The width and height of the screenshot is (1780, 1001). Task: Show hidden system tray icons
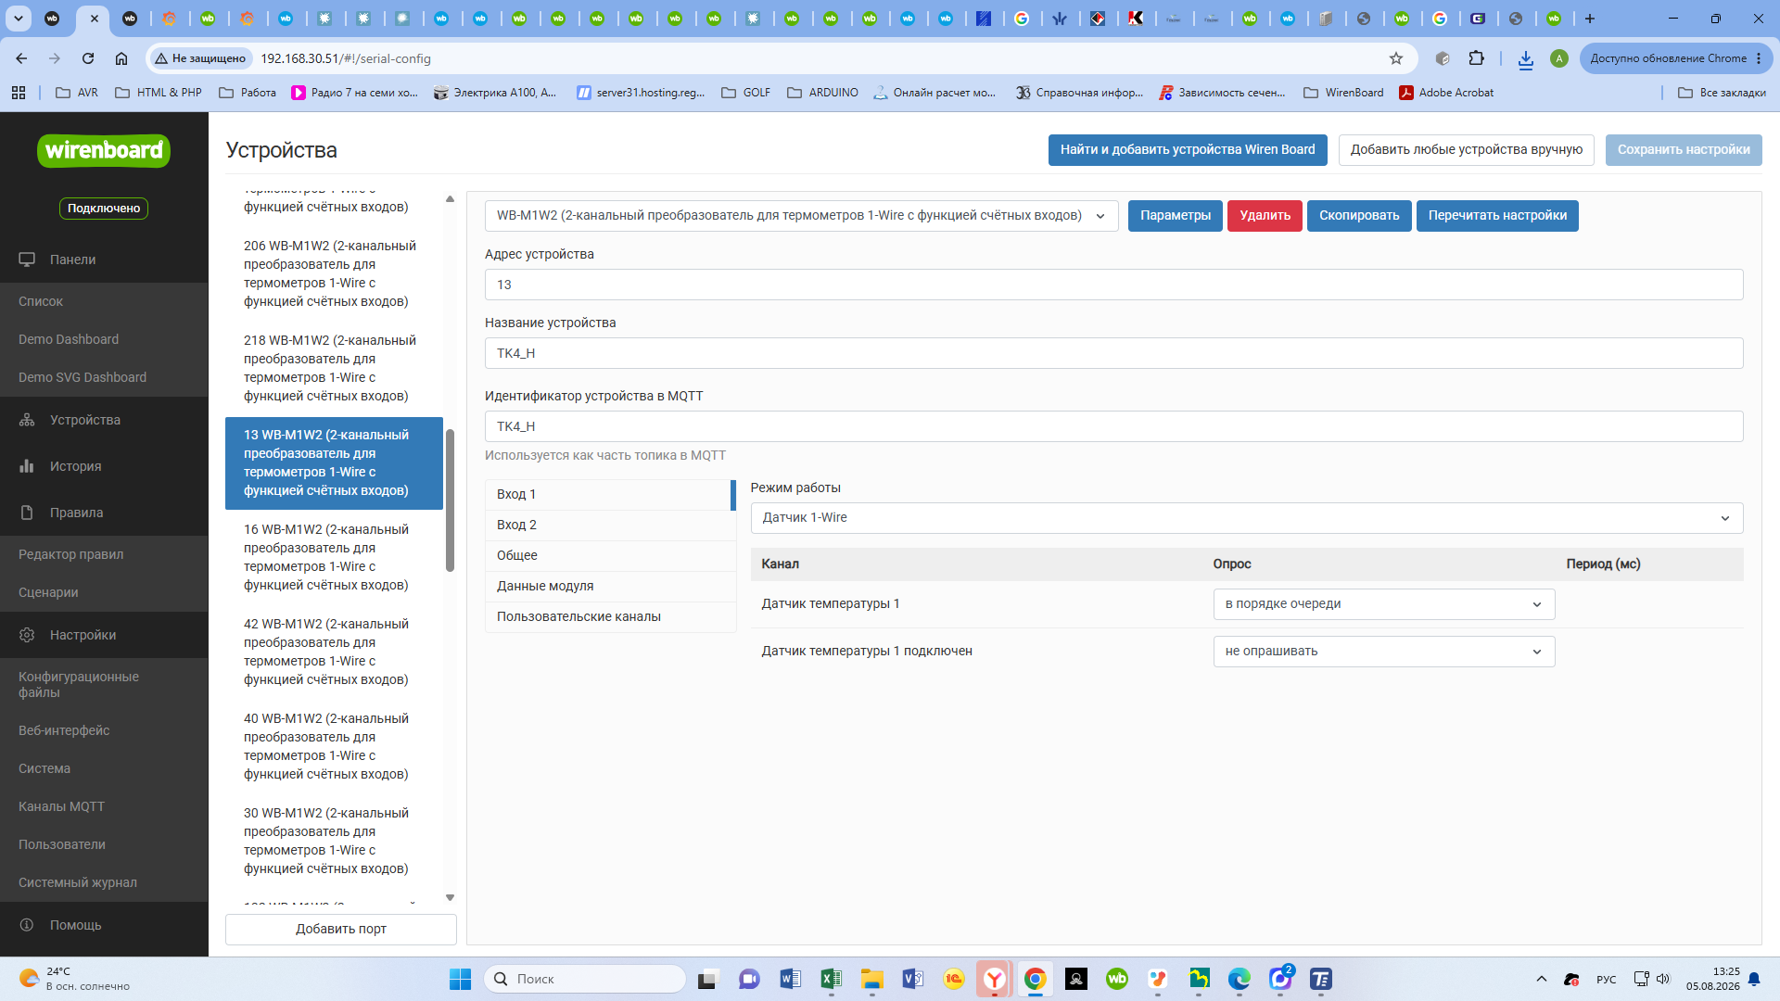pyautogui.click(x=1541, y=979)
